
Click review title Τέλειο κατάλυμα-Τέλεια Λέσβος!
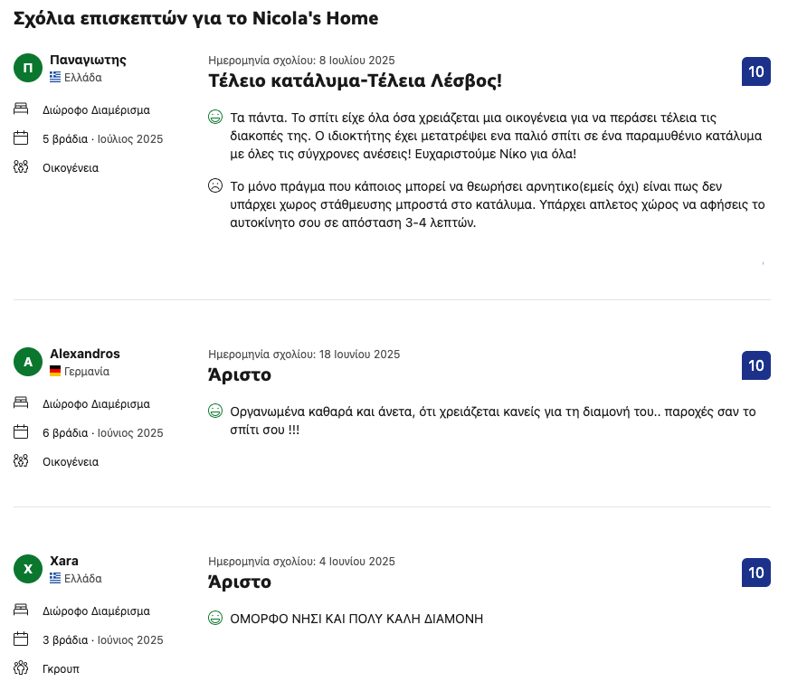click(x=355, y=80)
